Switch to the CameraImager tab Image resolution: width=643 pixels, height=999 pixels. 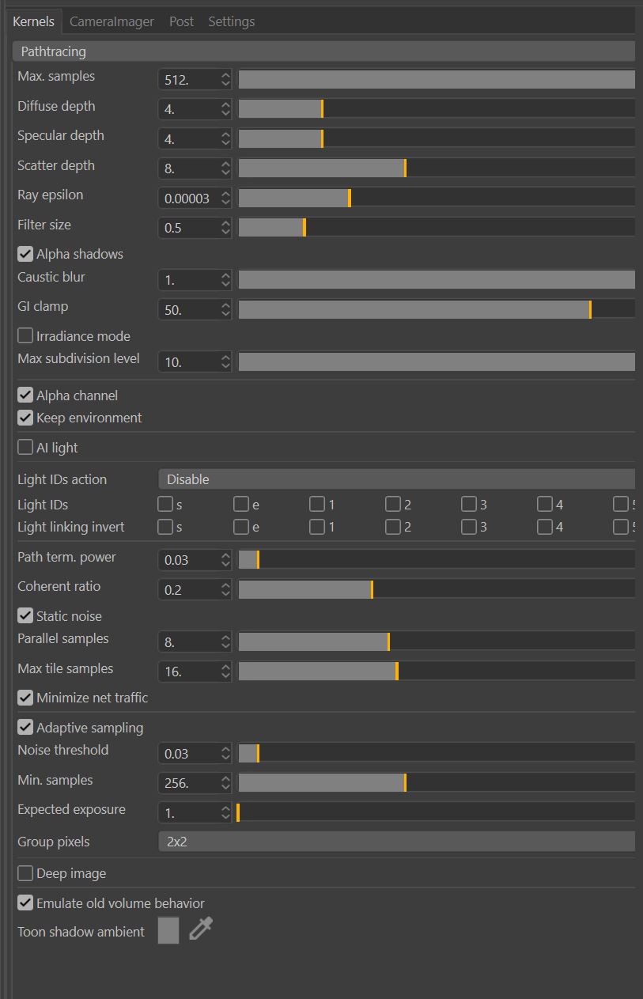tap(112, 21)
